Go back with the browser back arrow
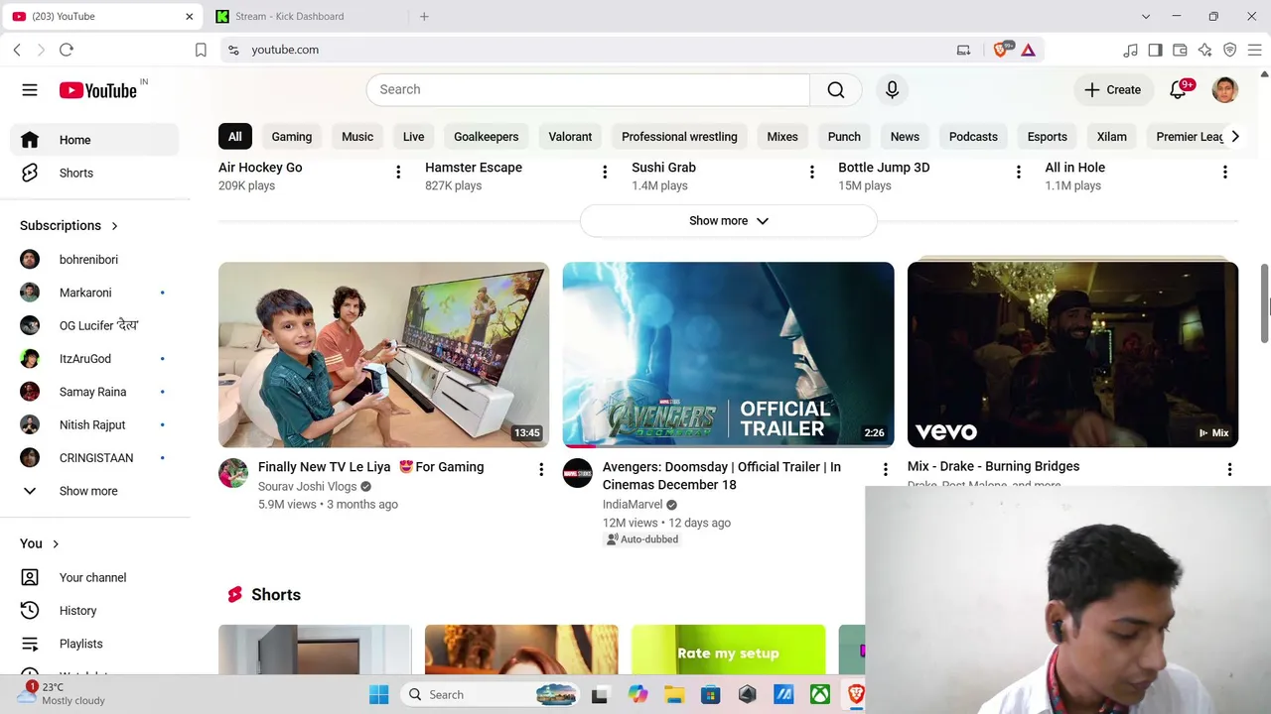The height and width of the screenshot is (714, 1271). click(x=17, y=50)
